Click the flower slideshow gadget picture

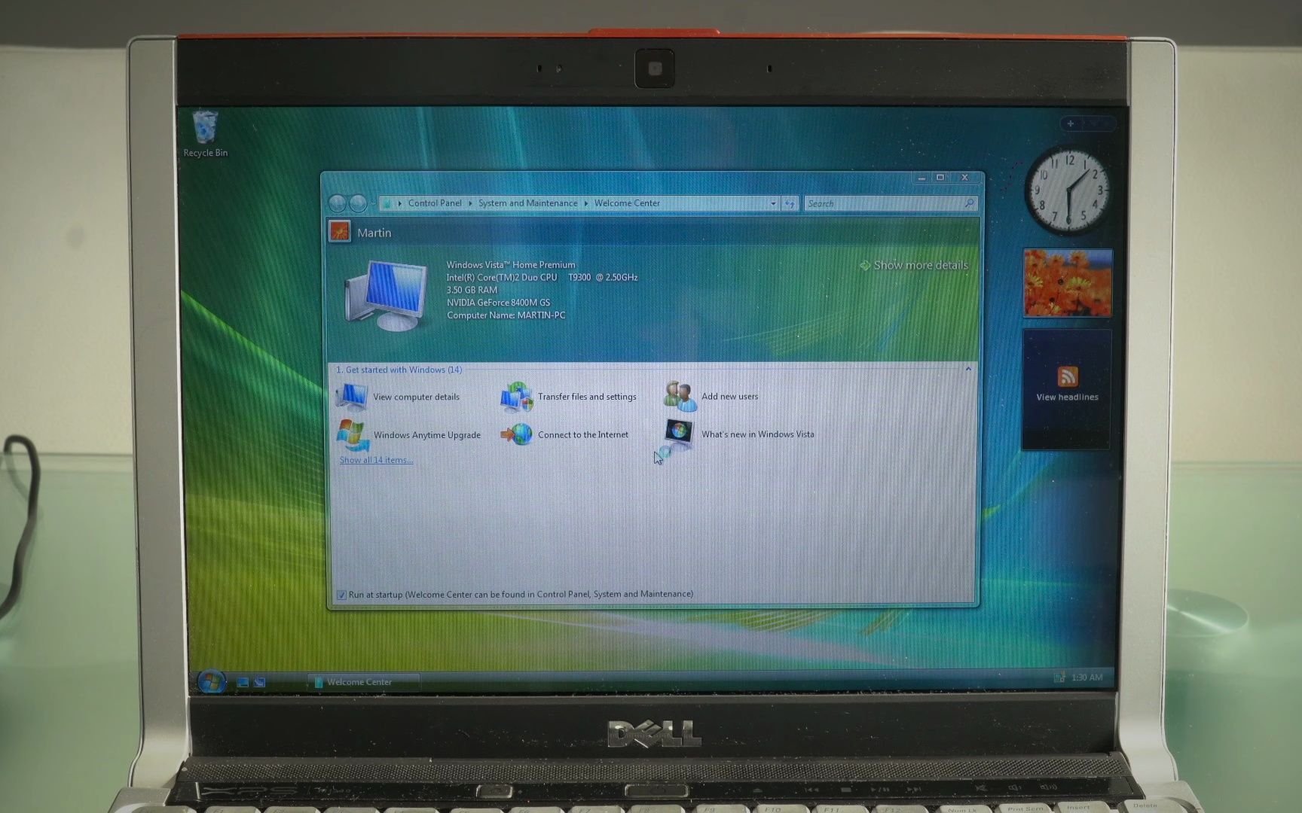coord(1068,283)
